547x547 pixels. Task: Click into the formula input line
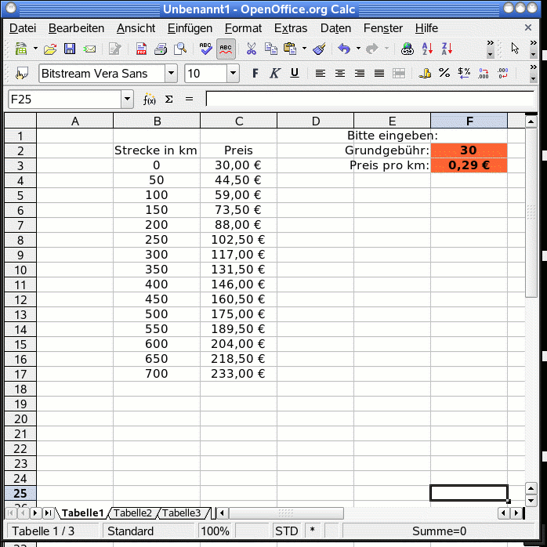pyautogui.click(x=368, y=100)
